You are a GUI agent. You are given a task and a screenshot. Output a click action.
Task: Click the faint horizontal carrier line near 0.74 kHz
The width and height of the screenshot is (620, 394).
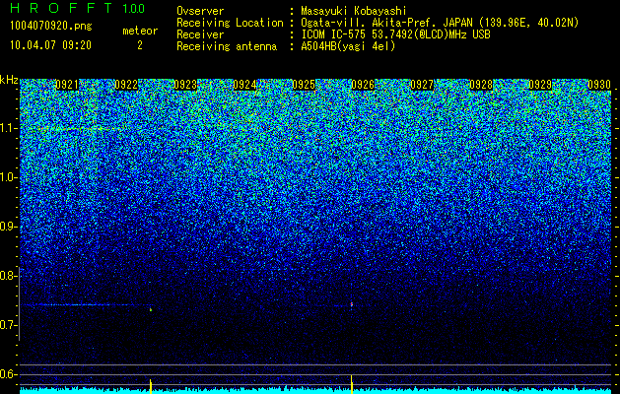click(x=85, y=304)
